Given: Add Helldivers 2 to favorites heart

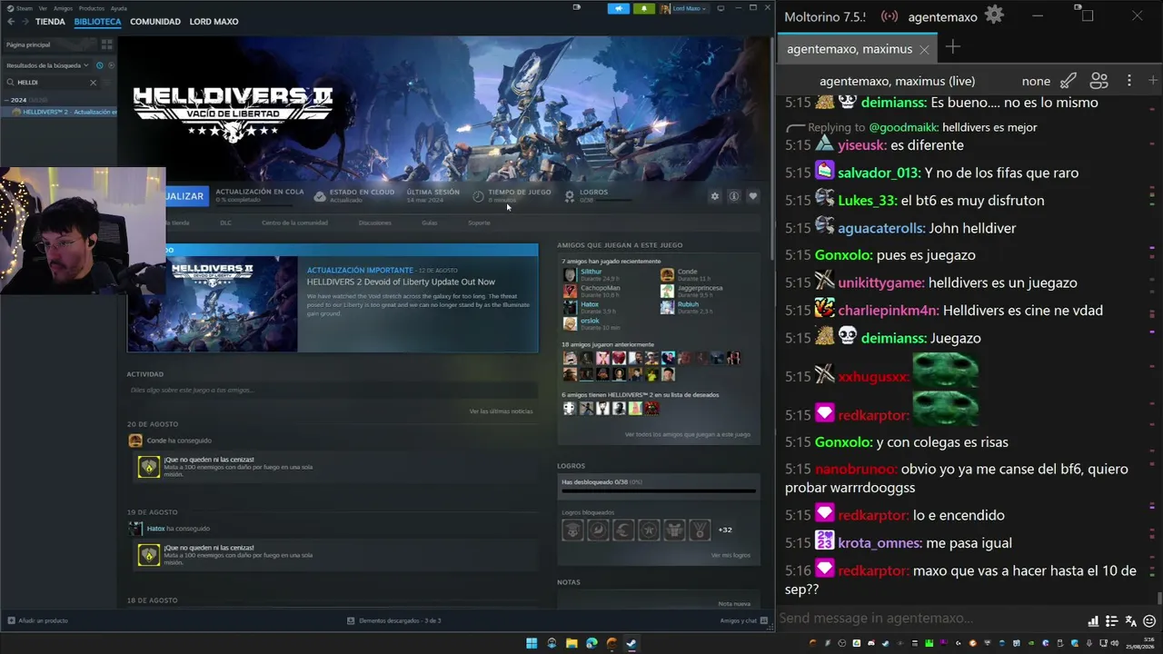Looking at the screenshot, I should (x=752, y=196).
